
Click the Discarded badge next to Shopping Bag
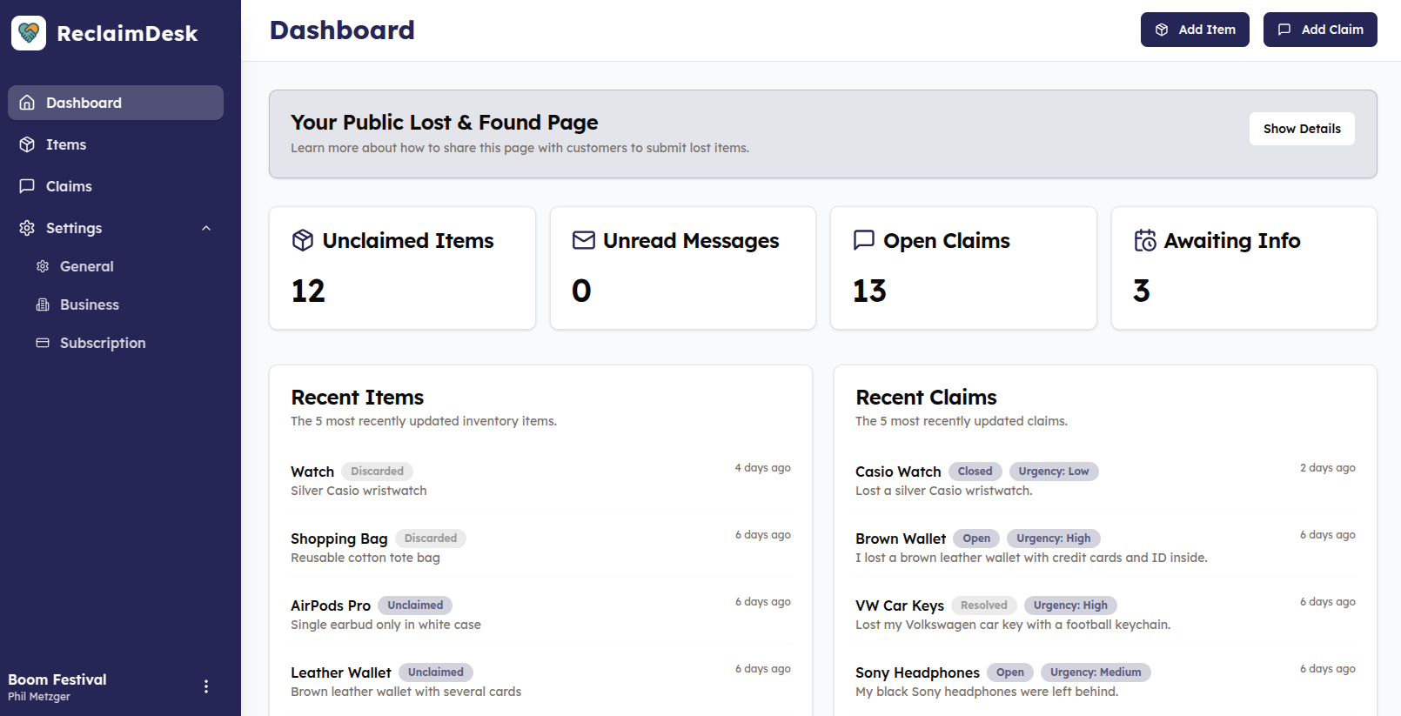pyautogui.click(x=431, y=539)
